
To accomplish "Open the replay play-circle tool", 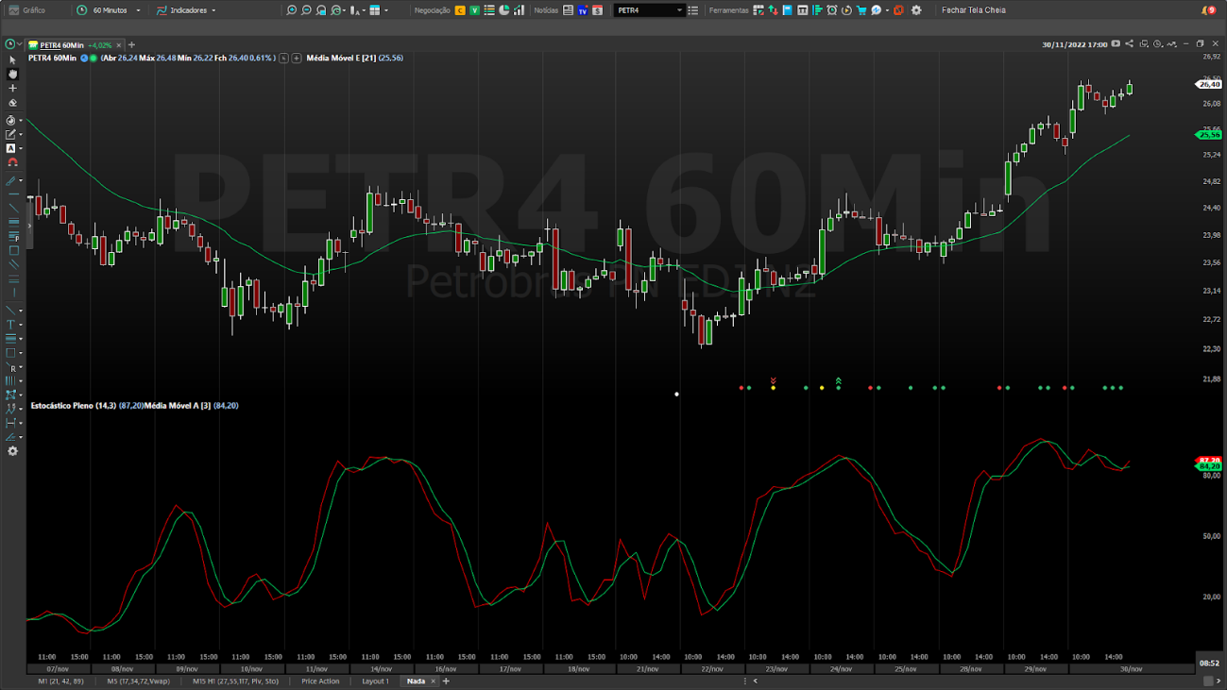I will coord(846,10).
